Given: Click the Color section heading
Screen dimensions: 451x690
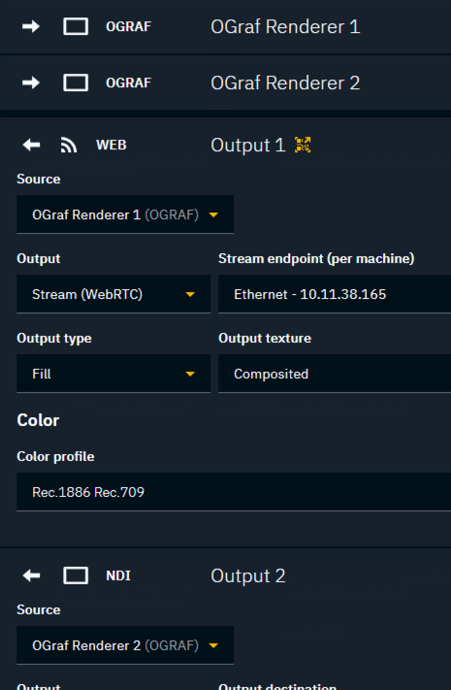Looking at the screenshot, I should click(38, 420).
